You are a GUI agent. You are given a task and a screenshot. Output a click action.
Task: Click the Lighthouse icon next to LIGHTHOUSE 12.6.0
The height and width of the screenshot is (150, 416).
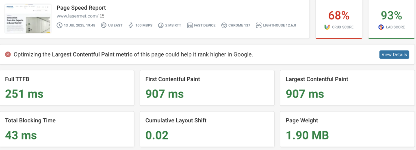259,26
